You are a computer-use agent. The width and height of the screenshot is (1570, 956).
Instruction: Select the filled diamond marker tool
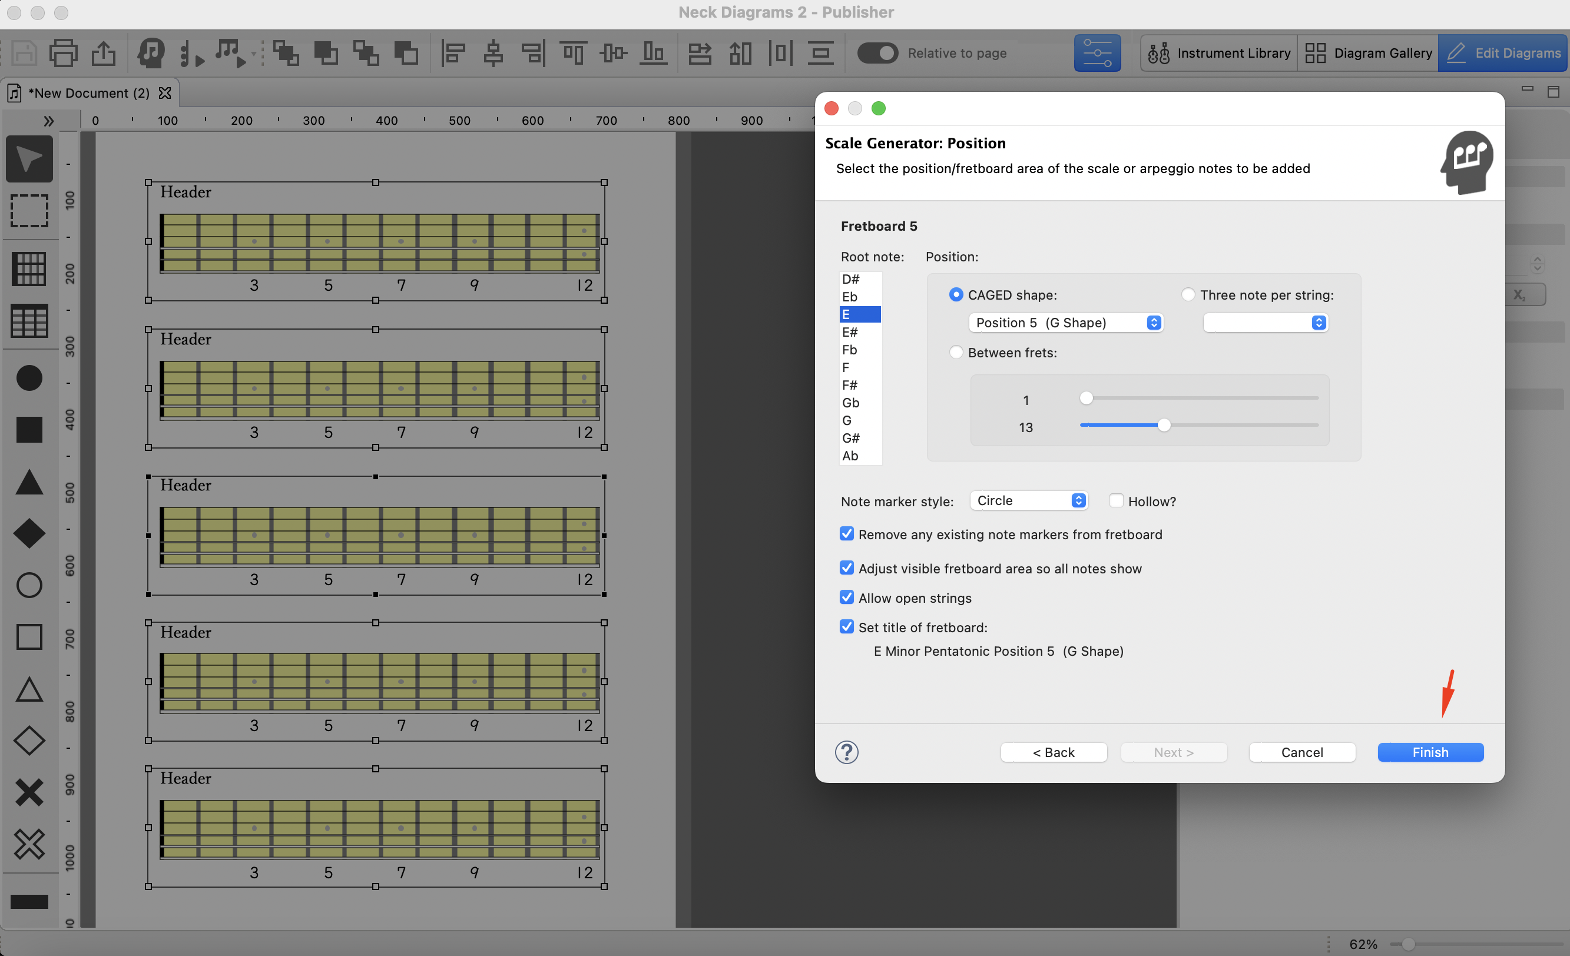click(x=29, y=533)
